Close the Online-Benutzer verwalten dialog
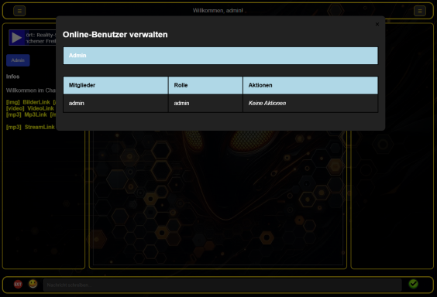Screen dimensions: 437x297 (x=377, y=24)
